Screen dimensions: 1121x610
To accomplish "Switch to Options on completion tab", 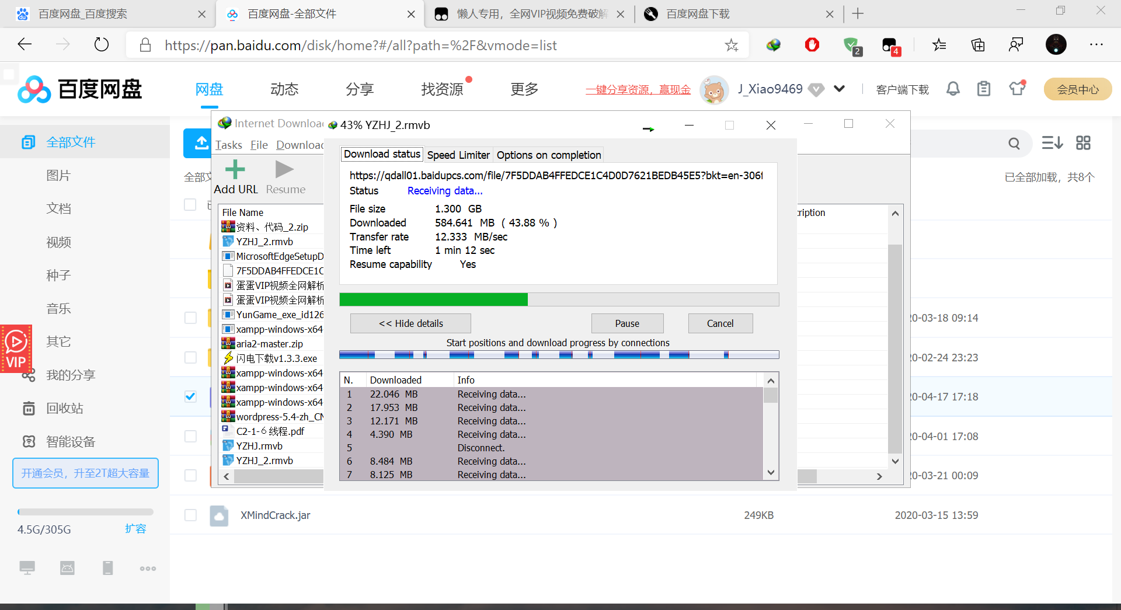I will 549,155.
